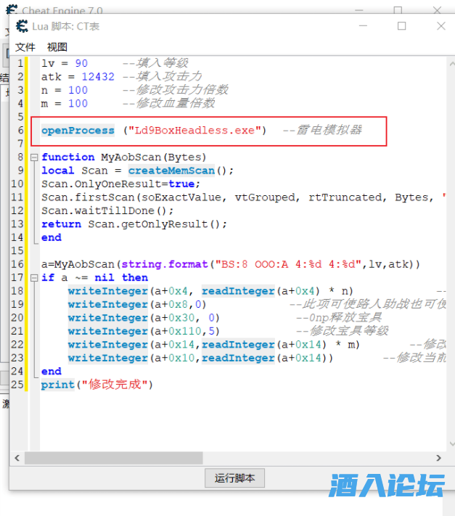Collapse the MyAobScan function fold marker
455x516 pixels.
[33, 157]
